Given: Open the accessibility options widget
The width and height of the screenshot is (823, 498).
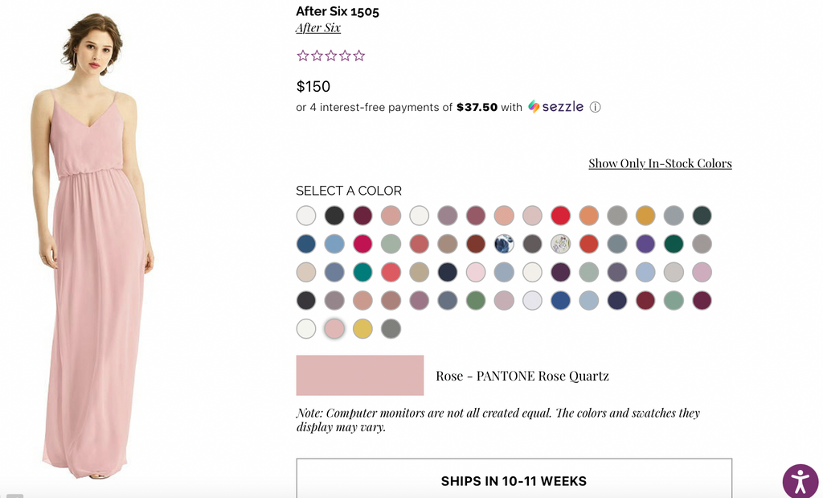Looking at the screenshot, I should coord(800,481).
